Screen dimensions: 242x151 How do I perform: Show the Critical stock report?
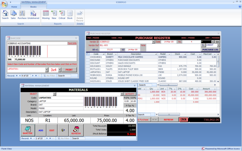tap(62, 15)
